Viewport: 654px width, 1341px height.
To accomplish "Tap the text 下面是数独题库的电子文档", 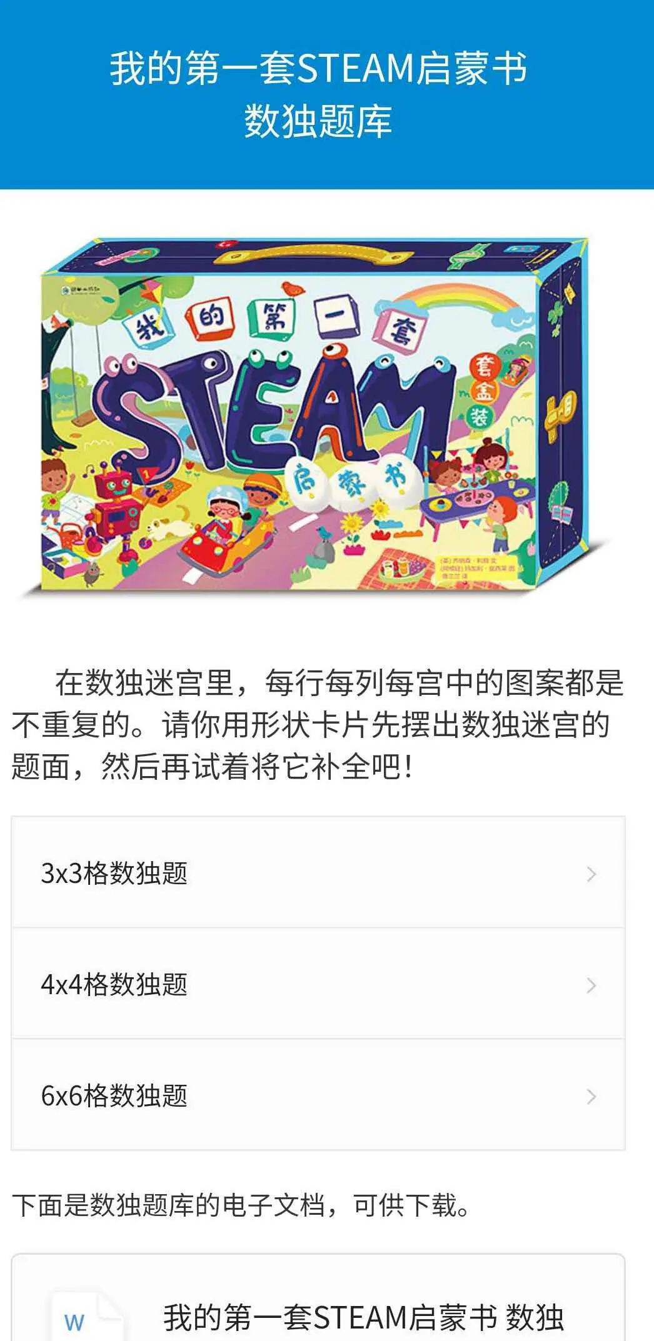I will point(168,1205).
